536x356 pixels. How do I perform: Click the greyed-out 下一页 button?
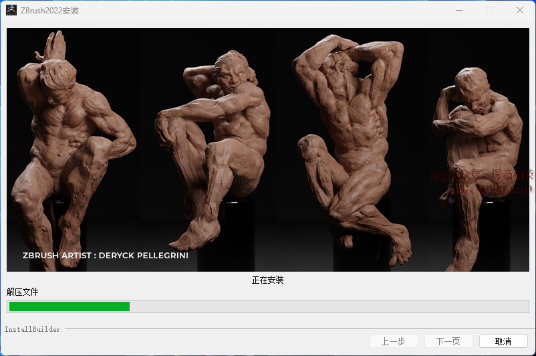click(448, 341)
